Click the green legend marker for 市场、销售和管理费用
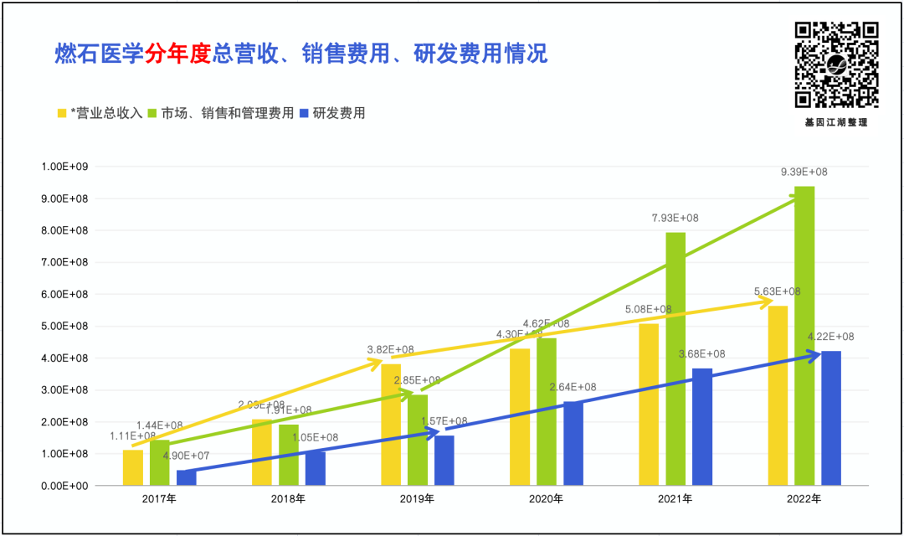This screenshot has height=536, width=904. point(153,113)
